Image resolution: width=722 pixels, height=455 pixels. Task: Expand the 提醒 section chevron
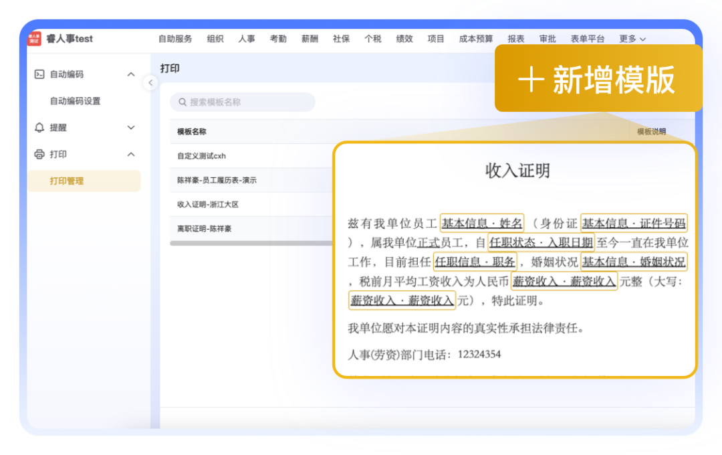pyautogui.click(x=131, y=127)
